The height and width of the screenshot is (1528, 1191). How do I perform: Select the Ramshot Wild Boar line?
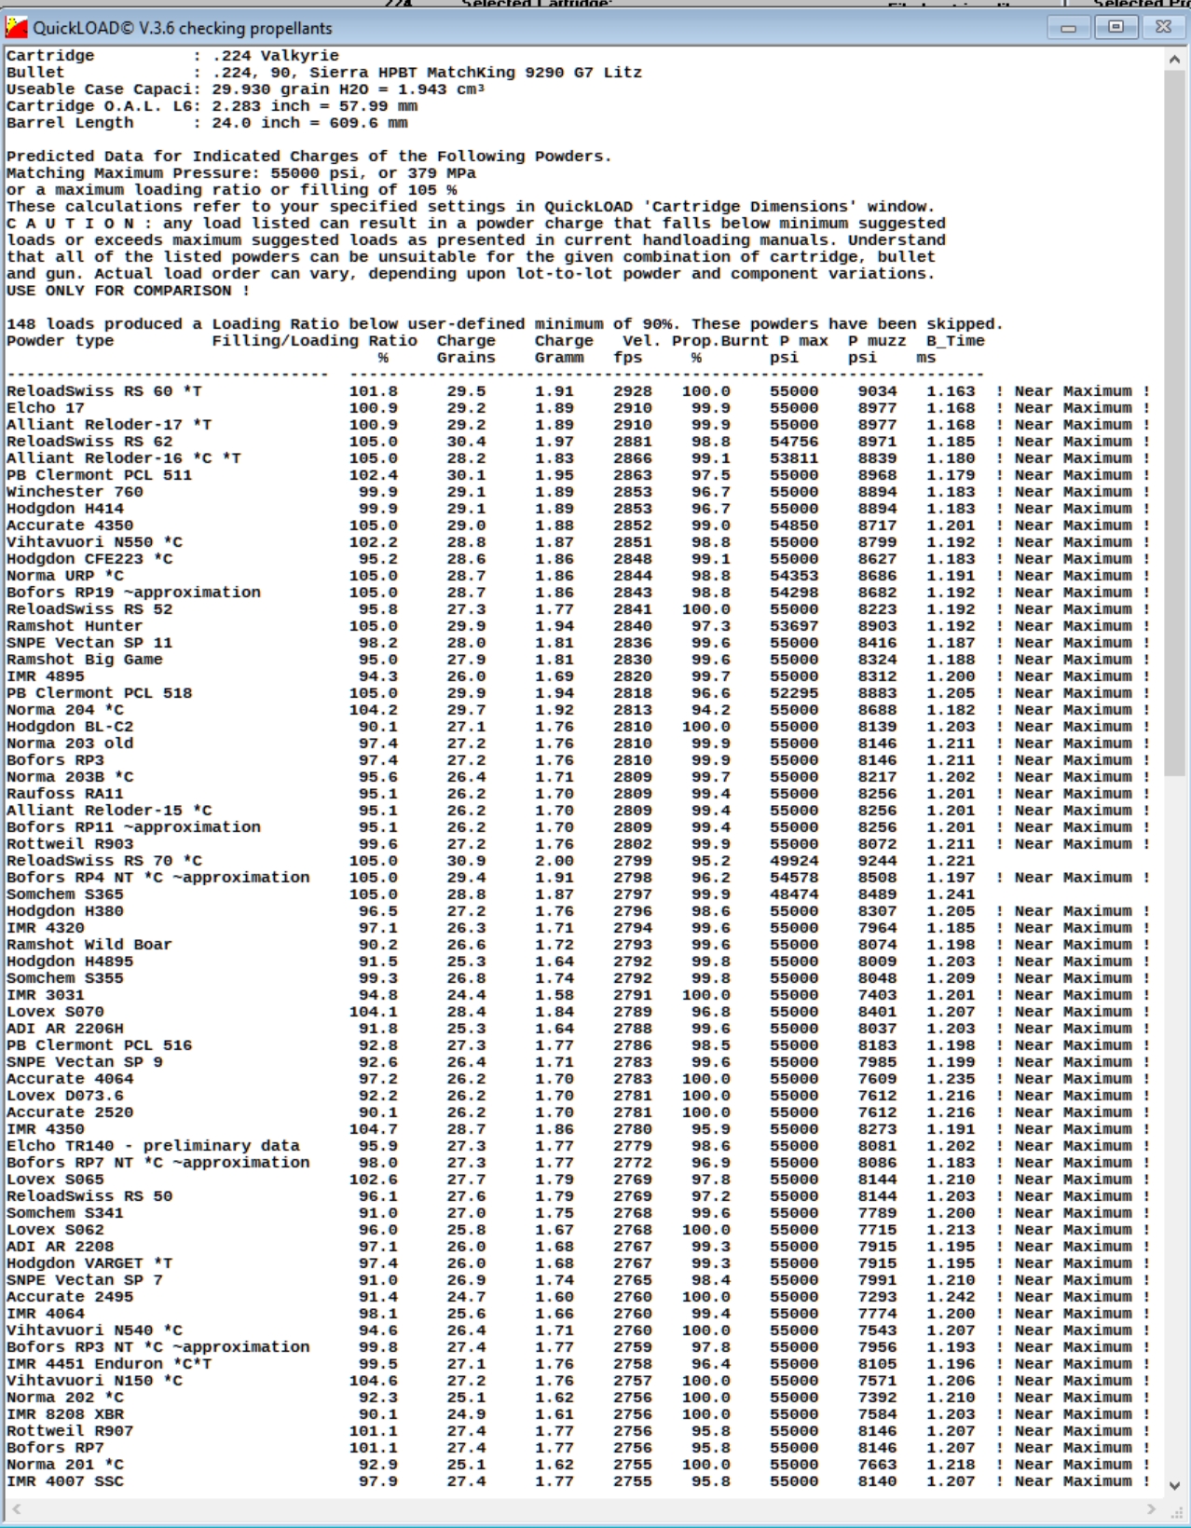(x=578, y=945)
